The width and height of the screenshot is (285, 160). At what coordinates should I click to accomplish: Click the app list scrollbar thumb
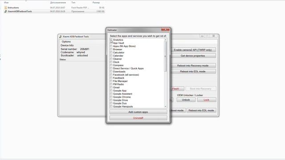pyautogui.click(x=165, y=56)
